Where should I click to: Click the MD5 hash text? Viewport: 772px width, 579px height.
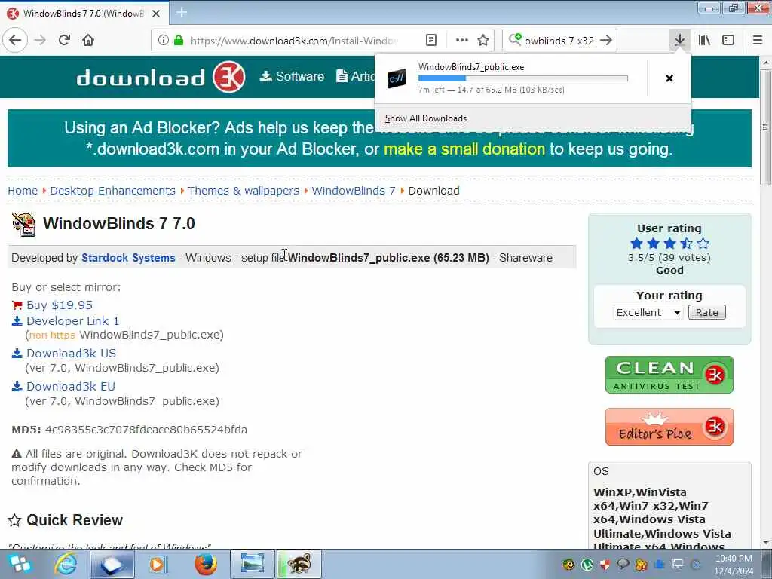click(146, 430)
